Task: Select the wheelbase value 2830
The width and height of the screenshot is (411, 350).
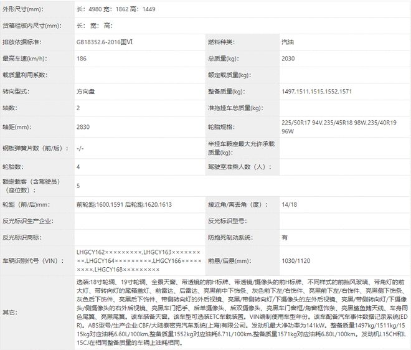Action: [x=83, y=127]
